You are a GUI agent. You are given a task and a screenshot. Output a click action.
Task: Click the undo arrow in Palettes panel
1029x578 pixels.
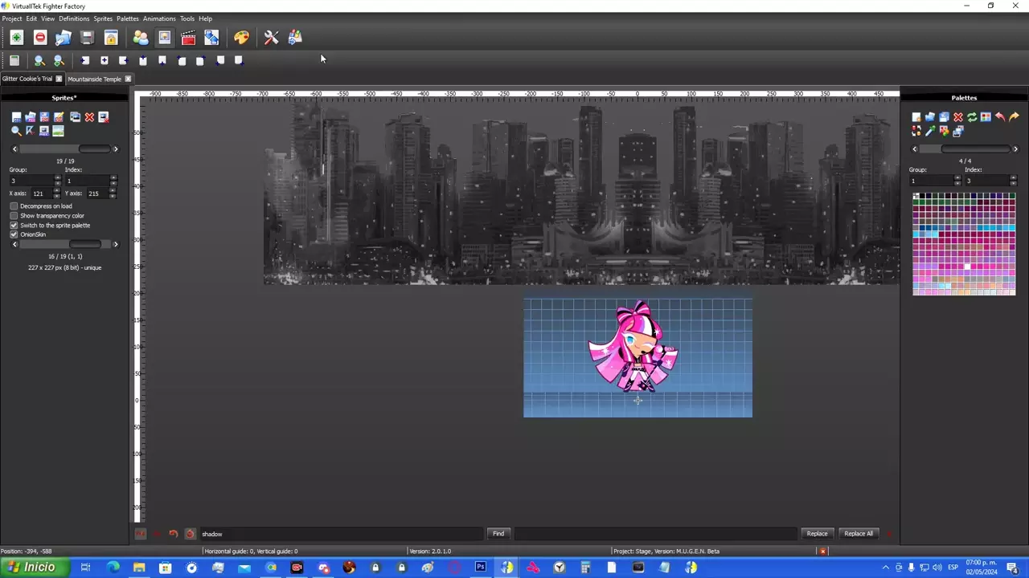(x=999, y=117)
